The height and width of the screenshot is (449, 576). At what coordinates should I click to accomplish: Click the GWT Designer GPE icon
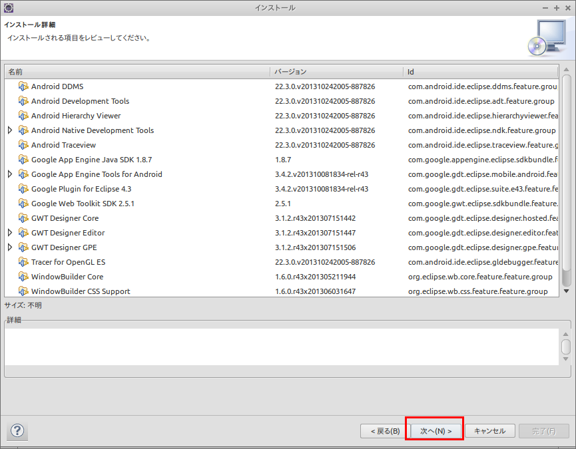23,247
